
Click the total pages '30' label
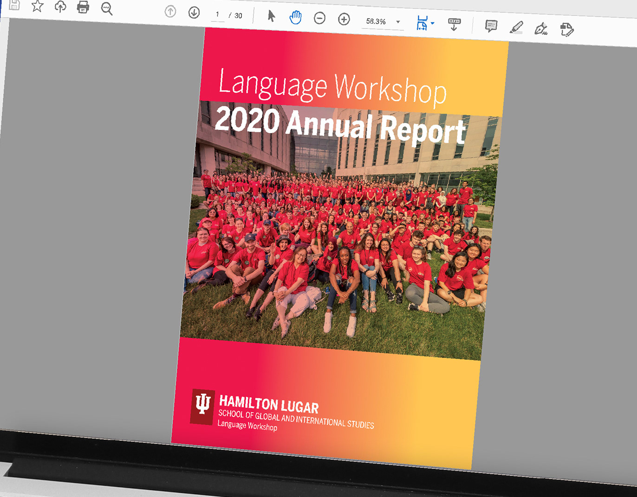(238, 16)
